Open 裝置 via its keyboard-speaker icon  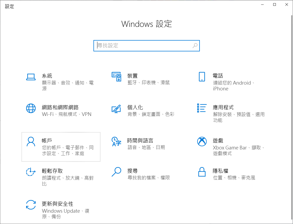click(x=116, y=77)
